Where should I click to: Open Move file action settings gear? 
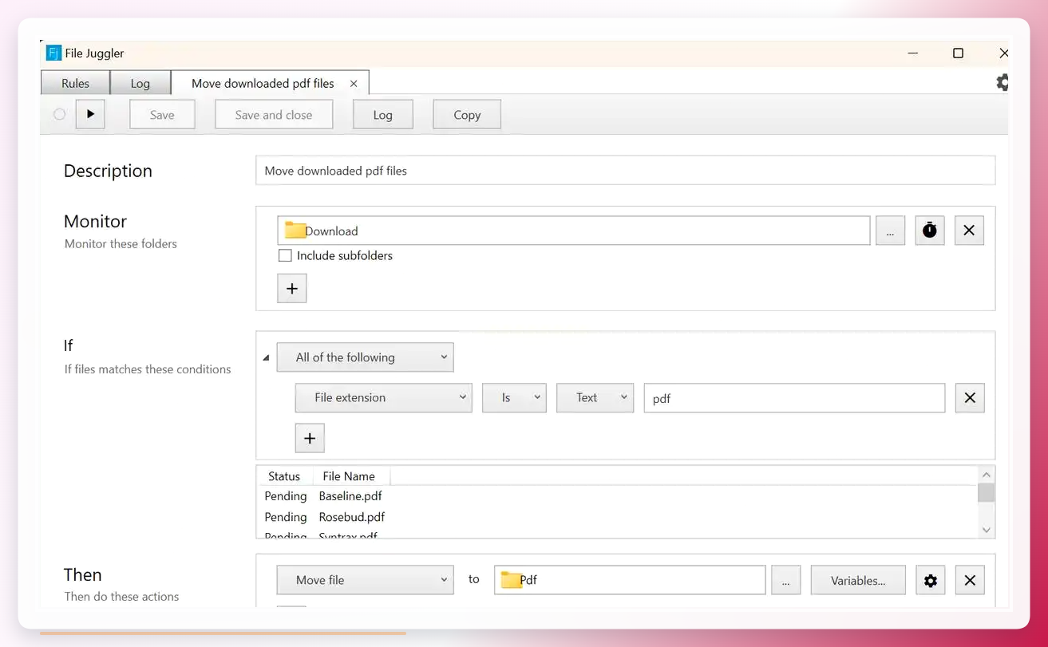931,581
